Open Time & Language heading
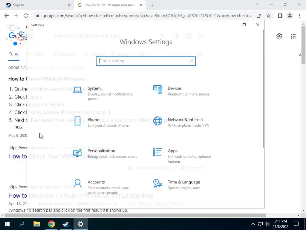Screen dimensions: 306x230 coord(184,182)
